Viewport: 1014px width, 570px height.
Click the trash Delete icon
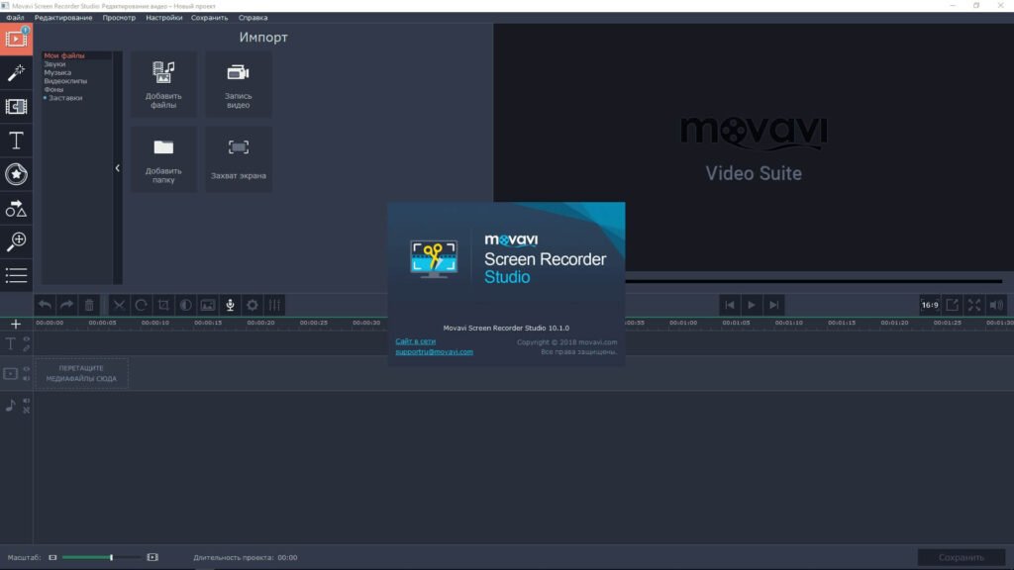(89, 305)
